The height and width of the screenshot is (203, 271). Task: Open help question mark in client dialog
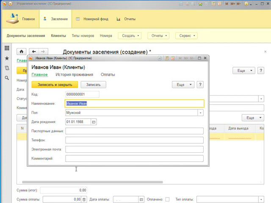tap(200, 85)
